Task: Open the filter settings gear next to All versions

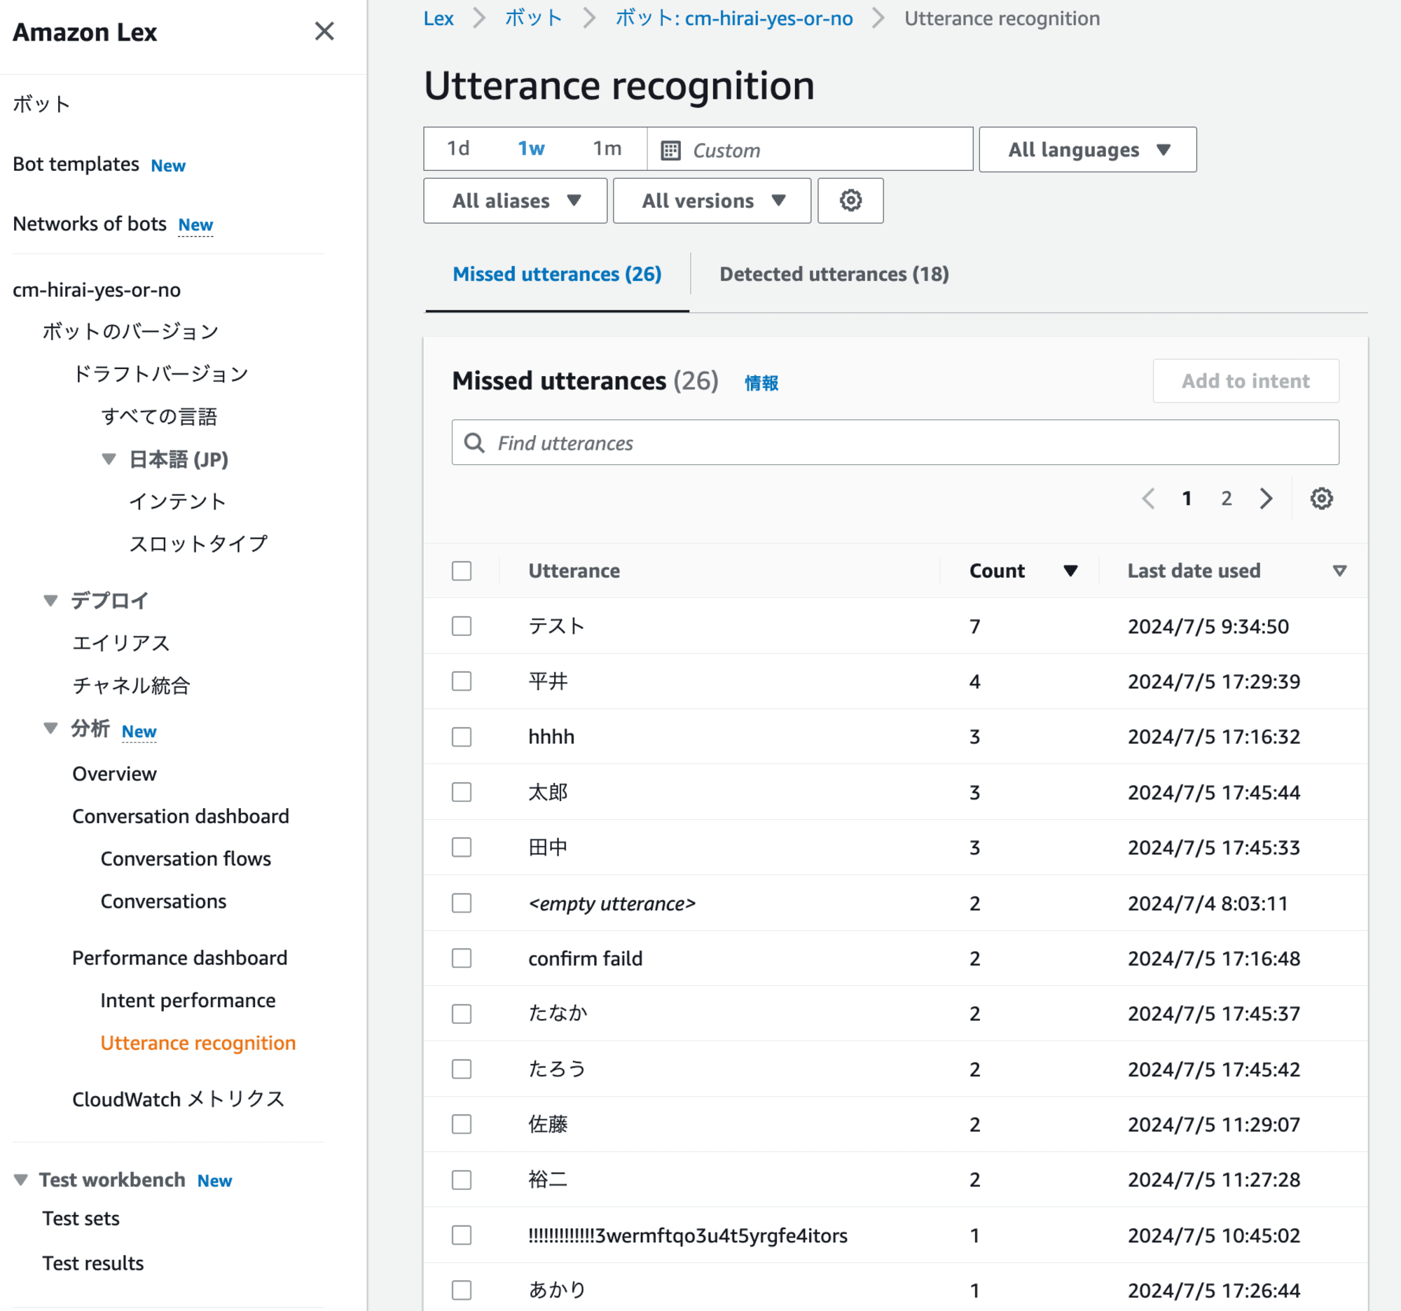Action: pyautogui.click(x=850, y=201)
